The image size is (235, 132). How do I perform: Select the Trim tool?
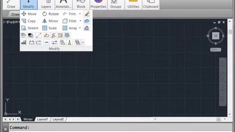coord(69,14)
